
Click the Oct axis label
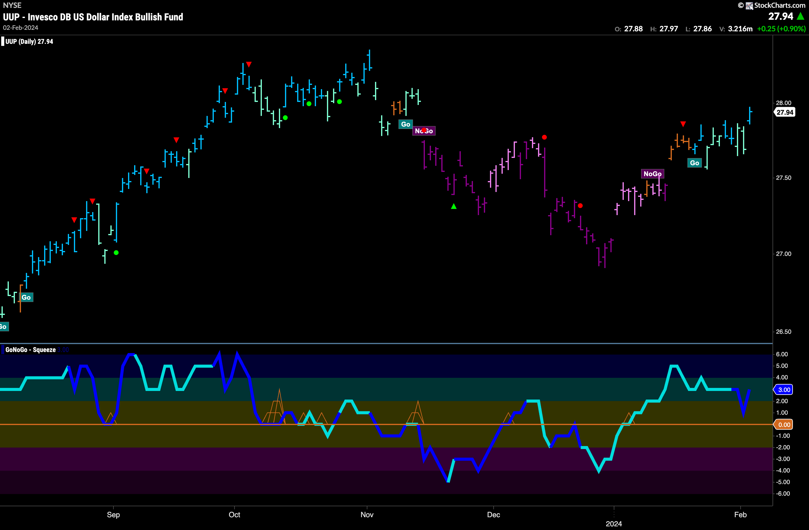coord(234,515)
